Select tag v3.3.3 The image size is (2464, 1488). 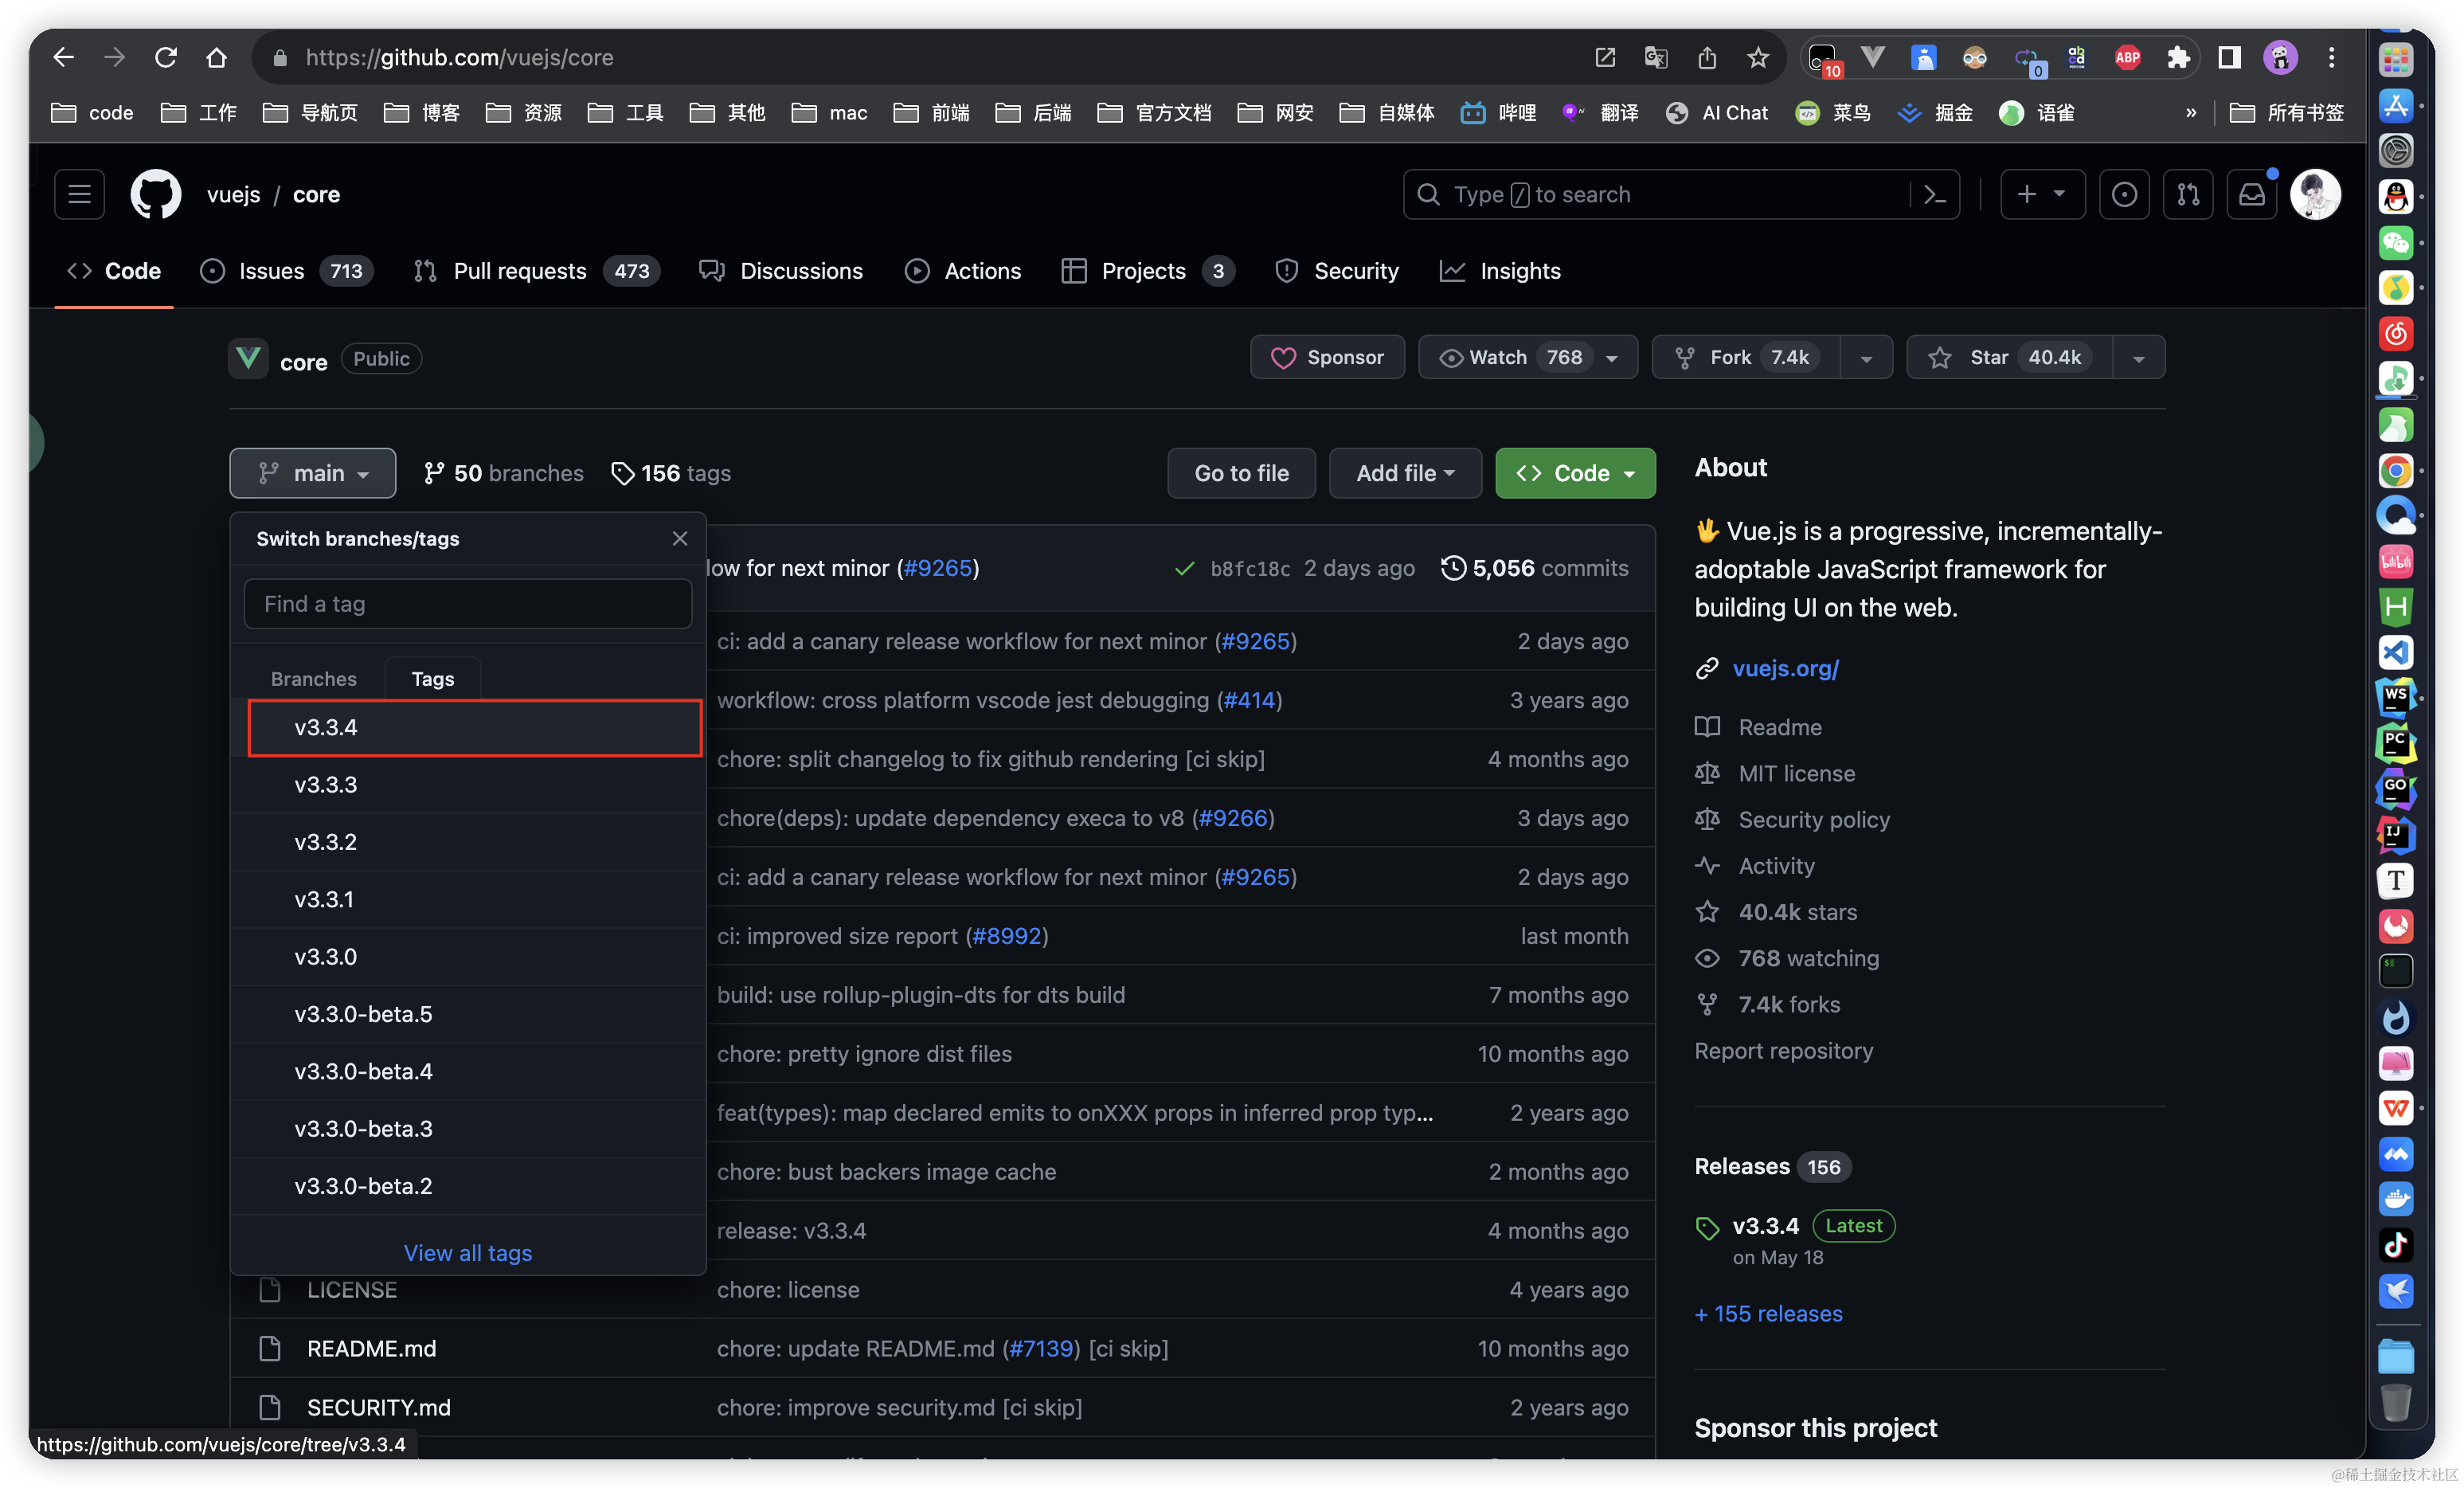pos(467,784)
